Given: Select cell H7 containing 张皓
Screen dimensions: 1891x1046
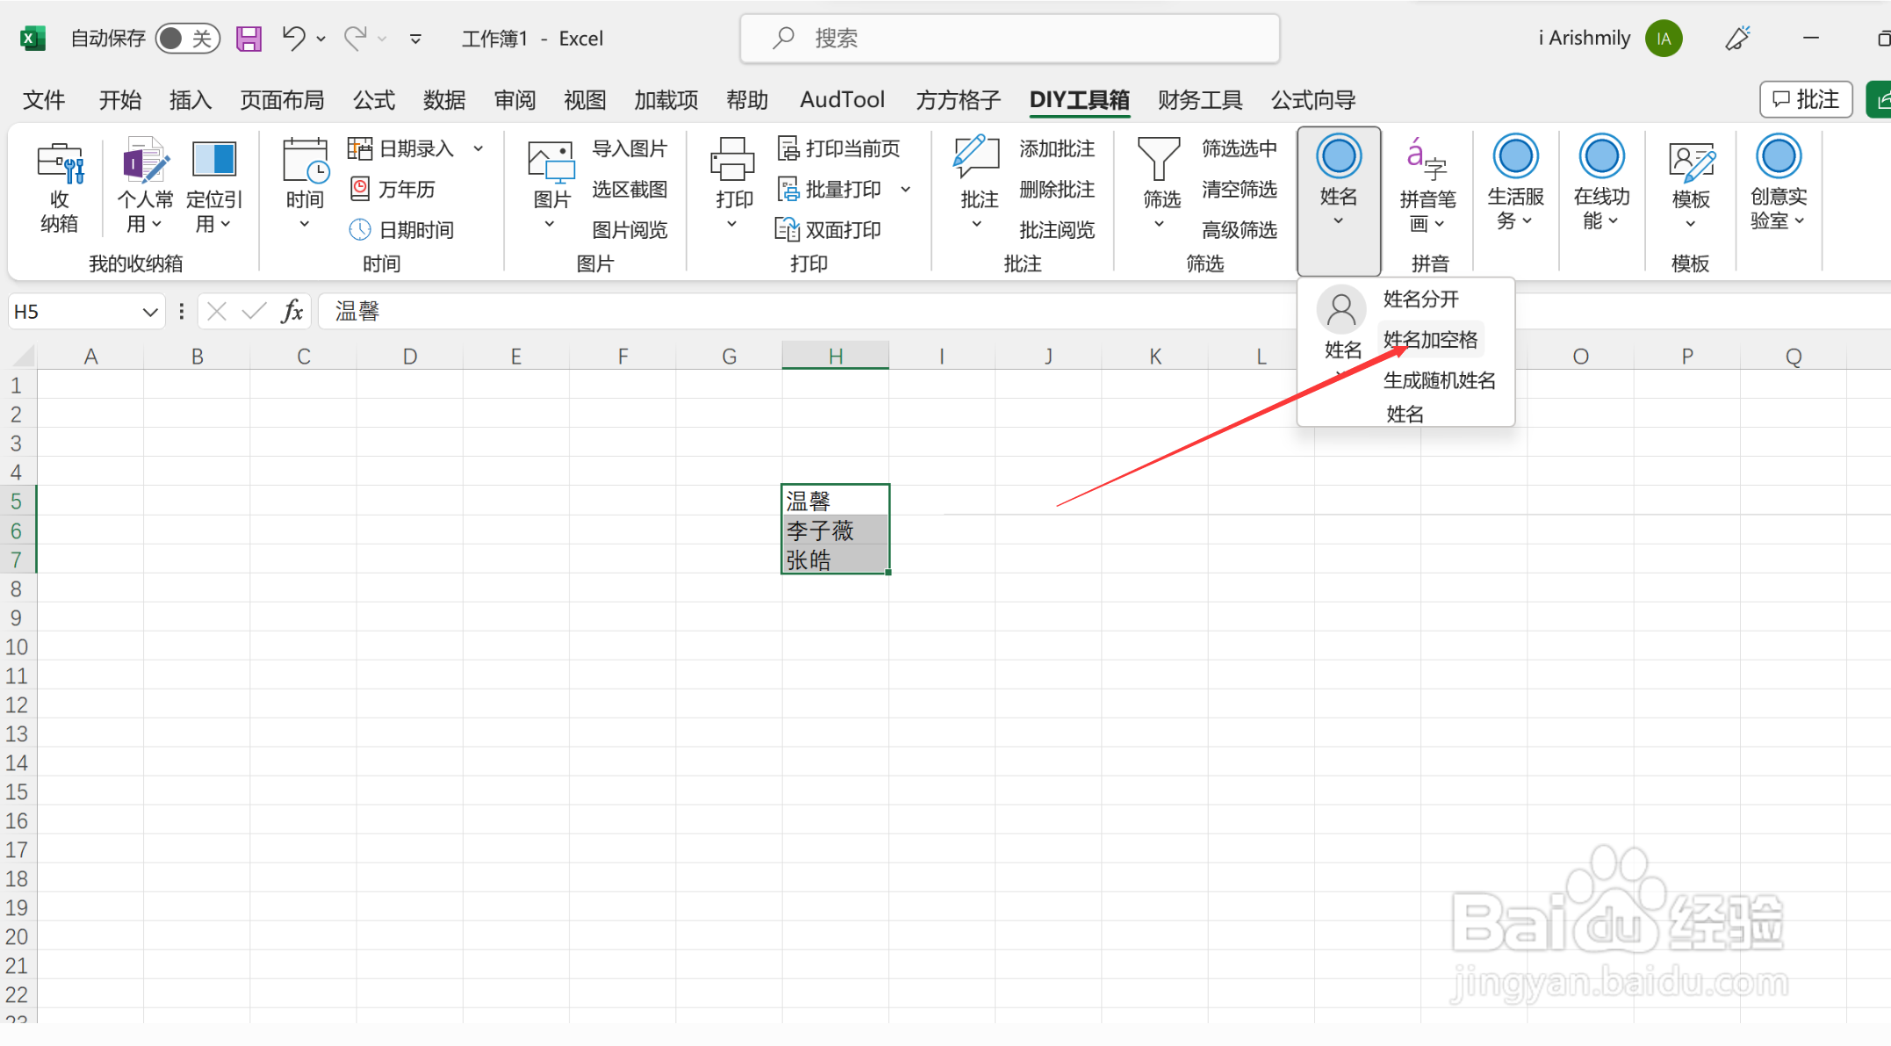Looking at the screenshot, I should point(835,559).
